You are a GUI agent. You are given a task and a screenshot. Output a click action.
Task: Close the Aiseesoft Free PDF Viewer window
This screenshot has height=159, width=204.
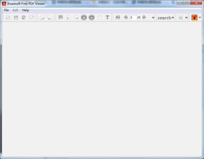196,3
